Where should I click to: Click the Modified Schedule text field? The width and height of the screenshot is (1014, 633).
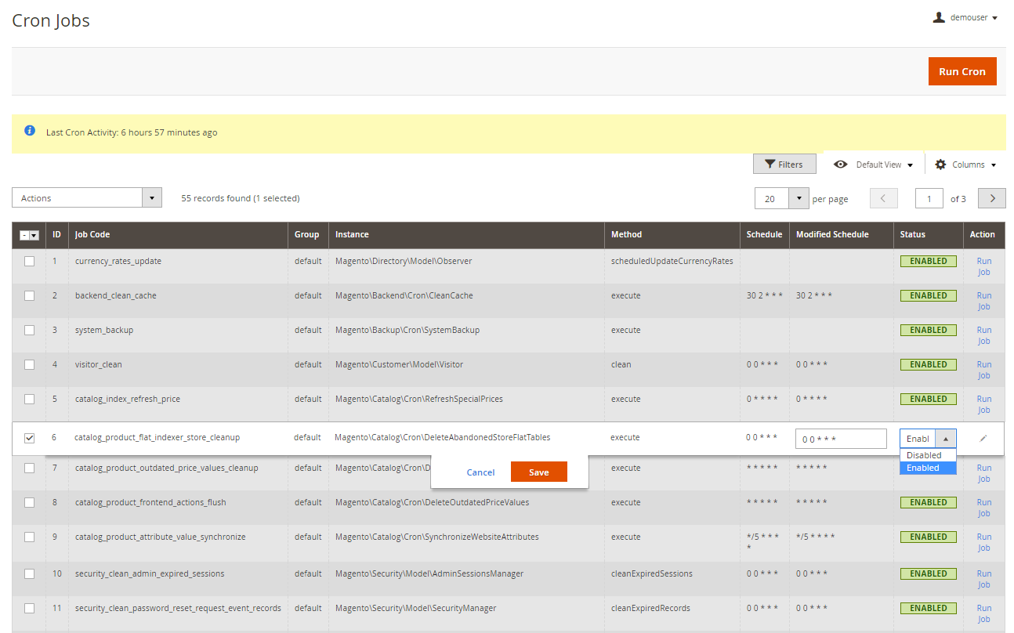(840, 439)
